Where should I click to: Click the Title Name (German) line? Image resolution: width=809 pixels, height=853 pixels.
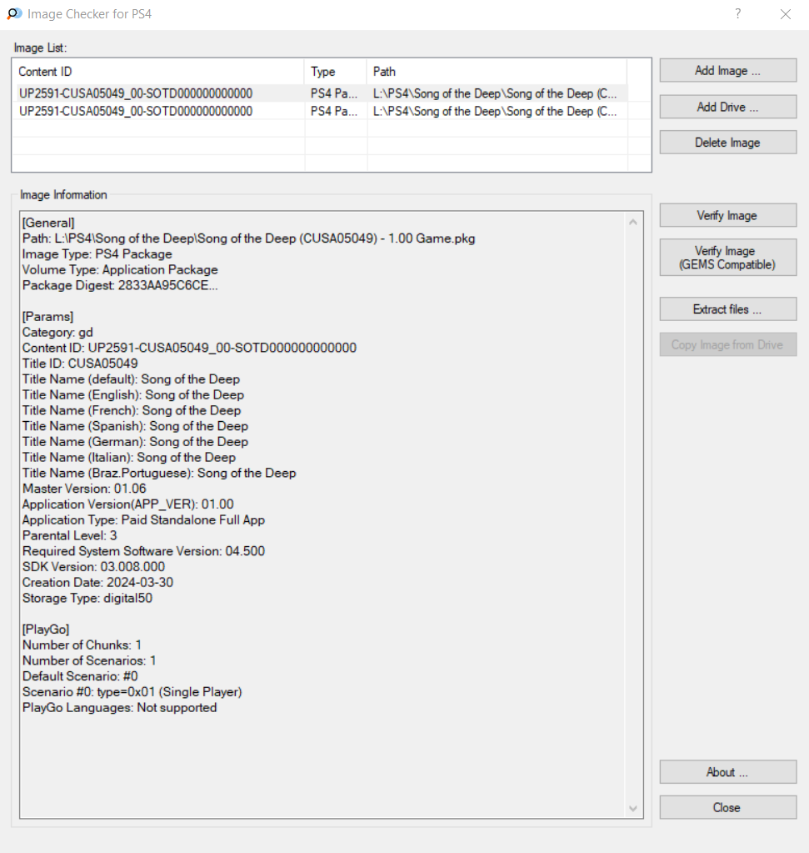135,442
